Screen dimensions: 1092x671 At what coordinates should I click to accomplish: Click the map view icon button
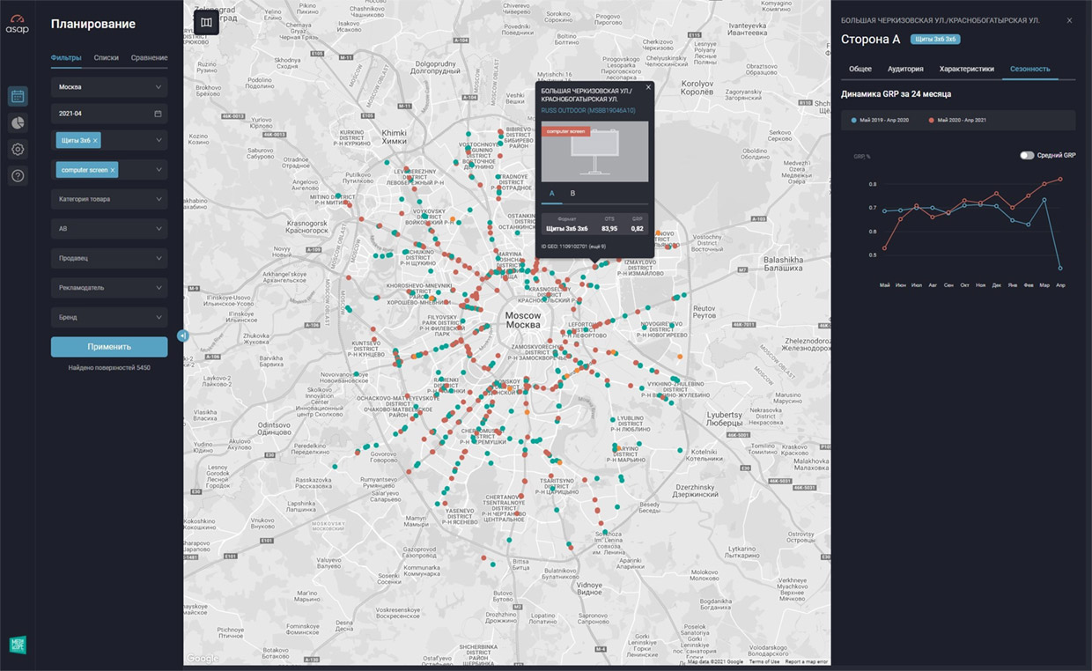click(x=206, y=22)
